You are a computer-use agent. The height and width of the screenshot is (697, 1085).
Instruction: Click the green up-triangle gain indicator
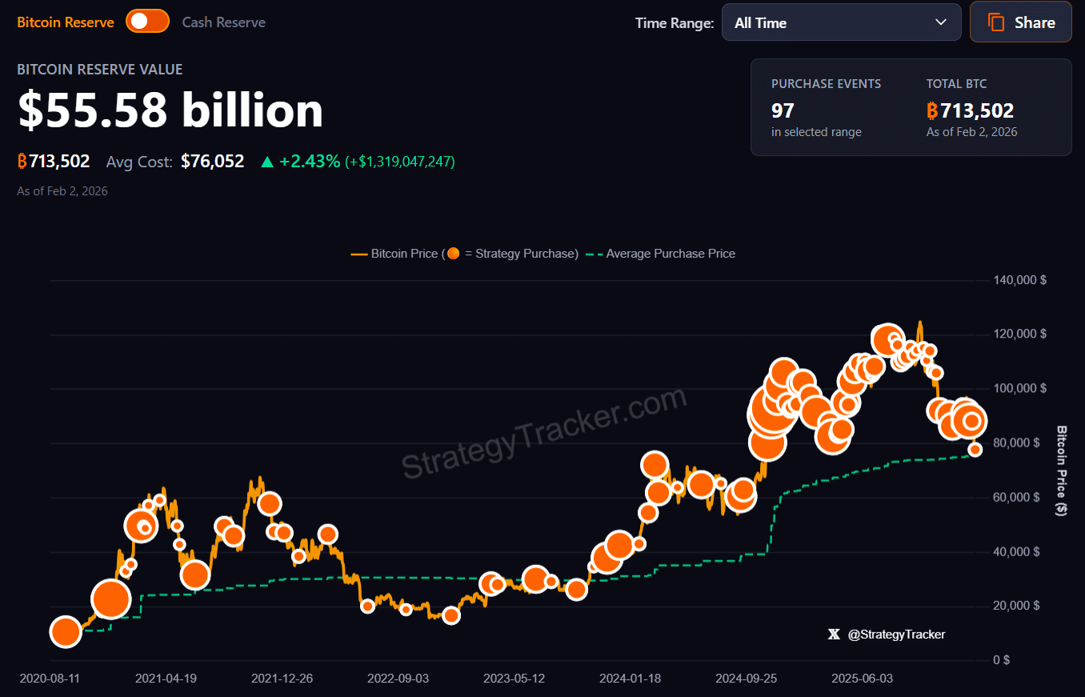267,162
